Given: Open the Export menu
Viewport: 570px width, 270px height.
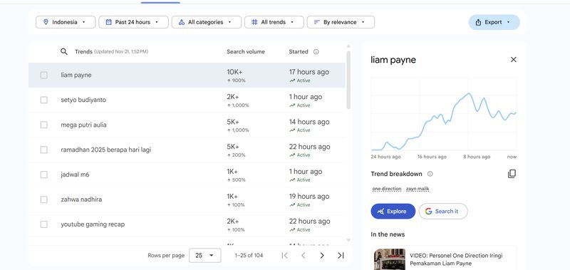Looking at the screenshot, I should tap(494, 22).
